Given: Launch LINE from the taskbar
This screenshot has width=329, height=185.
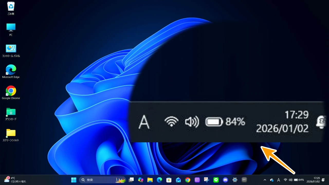Looking at the screenshot, I should pyautogui.click(x=216, y=180).
